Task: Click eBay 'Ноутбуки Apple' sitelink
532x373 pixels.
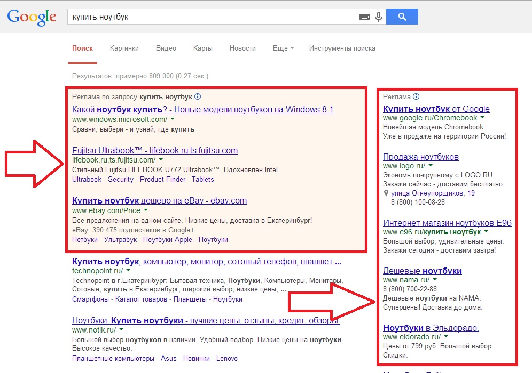Action: pos(168,240)
